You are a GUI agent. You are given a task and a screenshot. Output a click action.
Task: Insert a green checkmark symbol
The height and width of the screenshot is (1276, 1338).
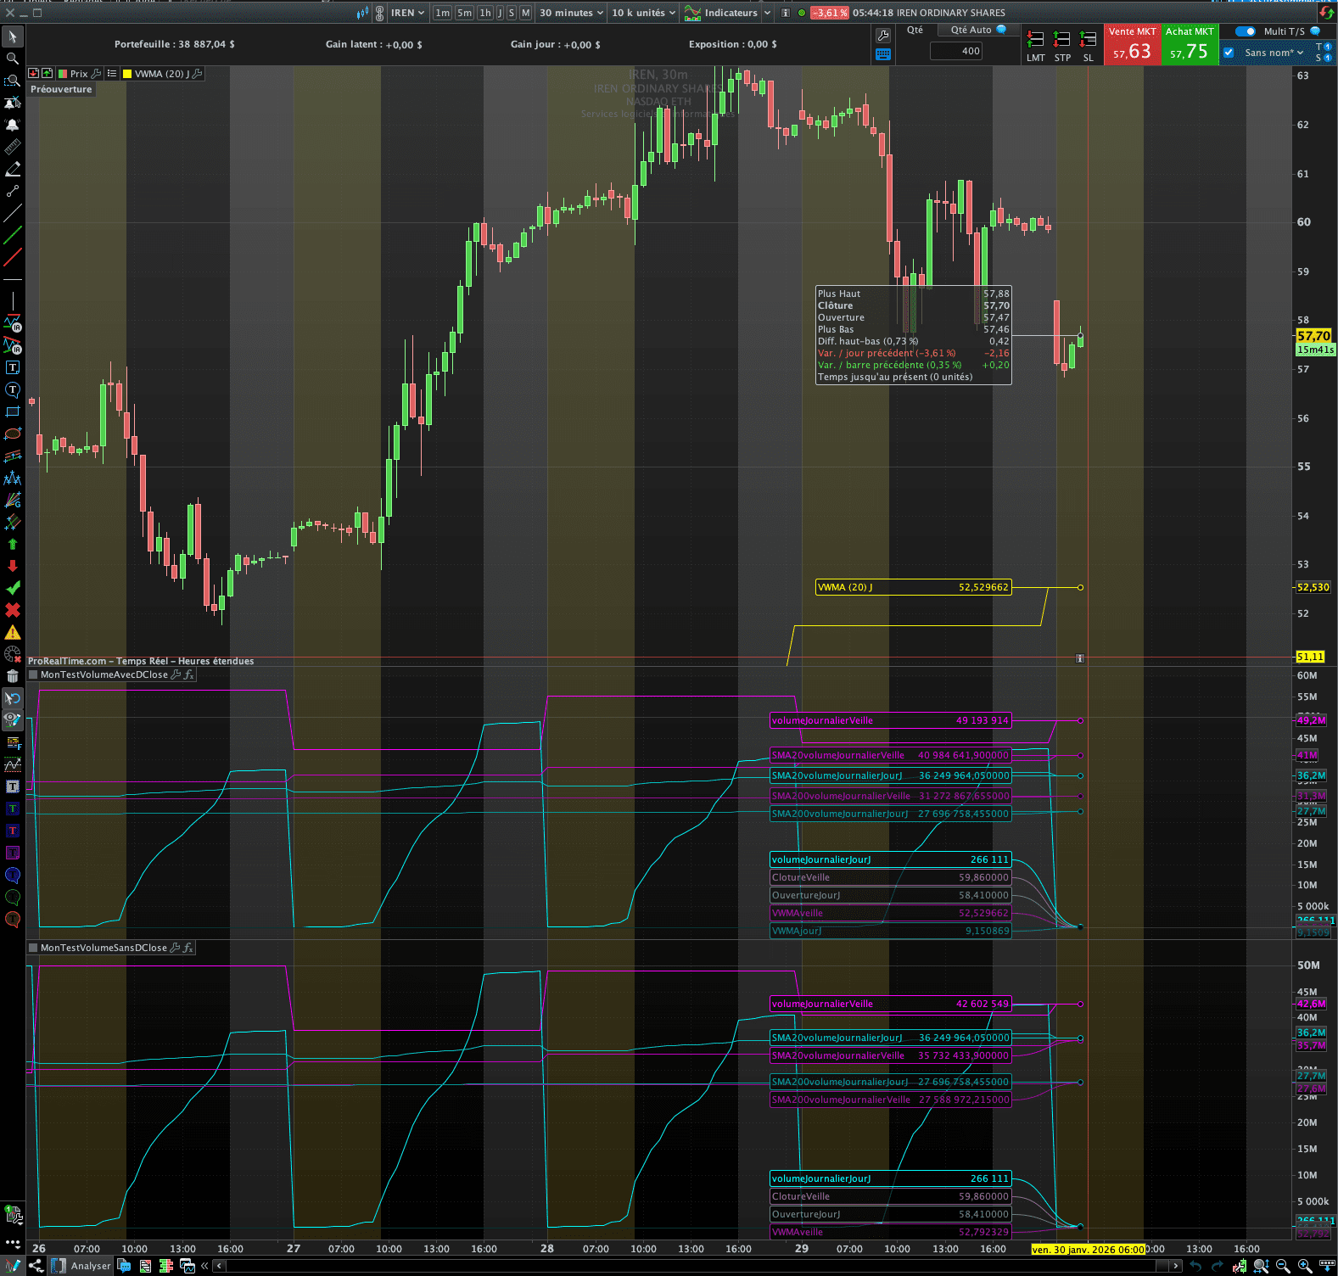(13, 588)
